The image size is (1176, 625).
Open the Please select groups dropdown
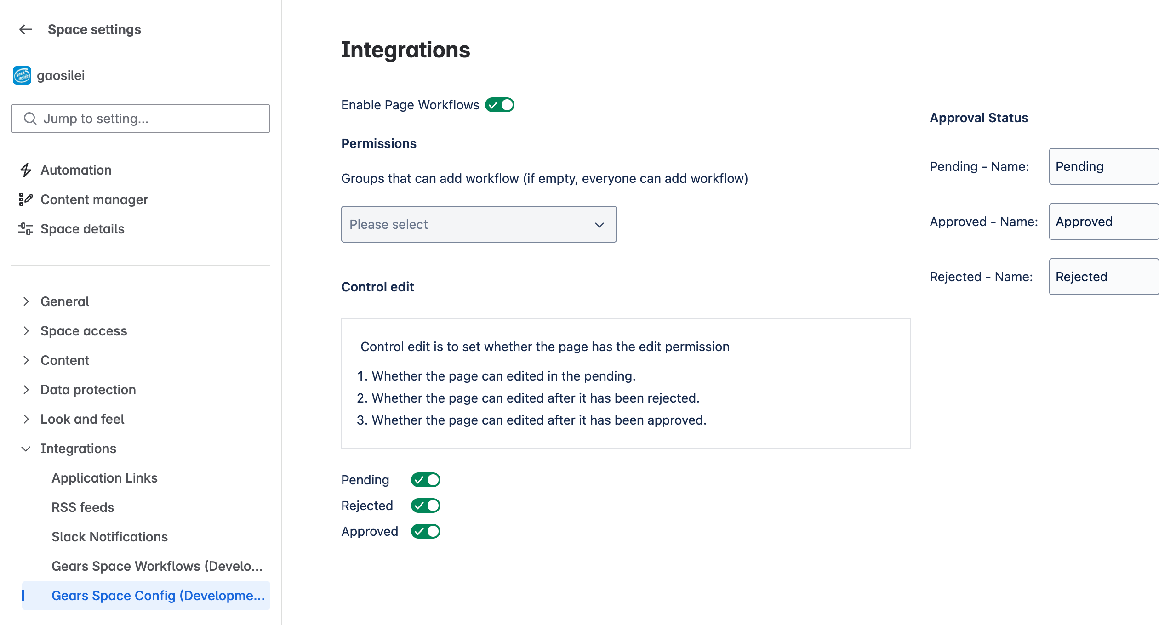(x=479, y=224)
